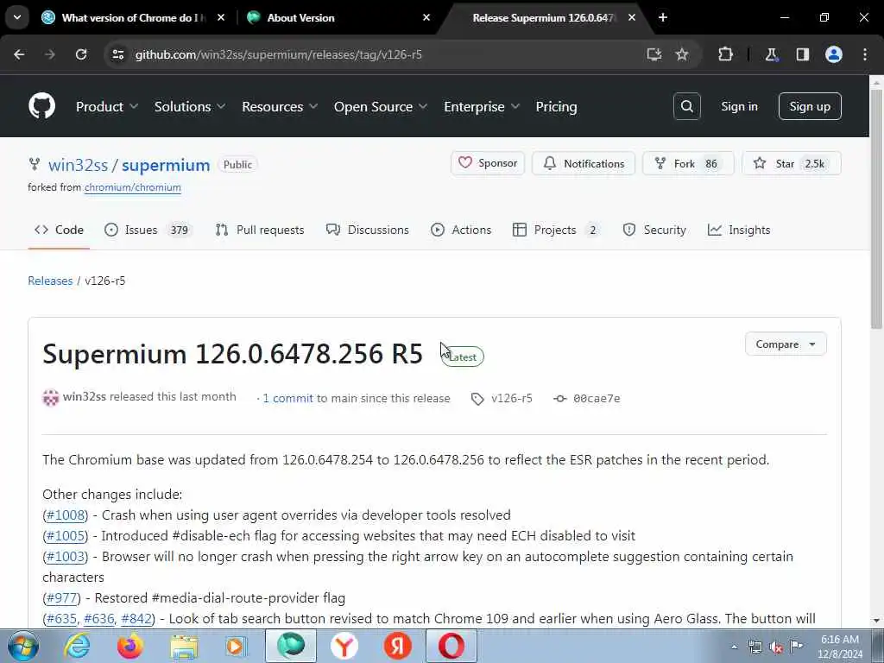
Task: Open site information icon in address bar
Action: 117,54
